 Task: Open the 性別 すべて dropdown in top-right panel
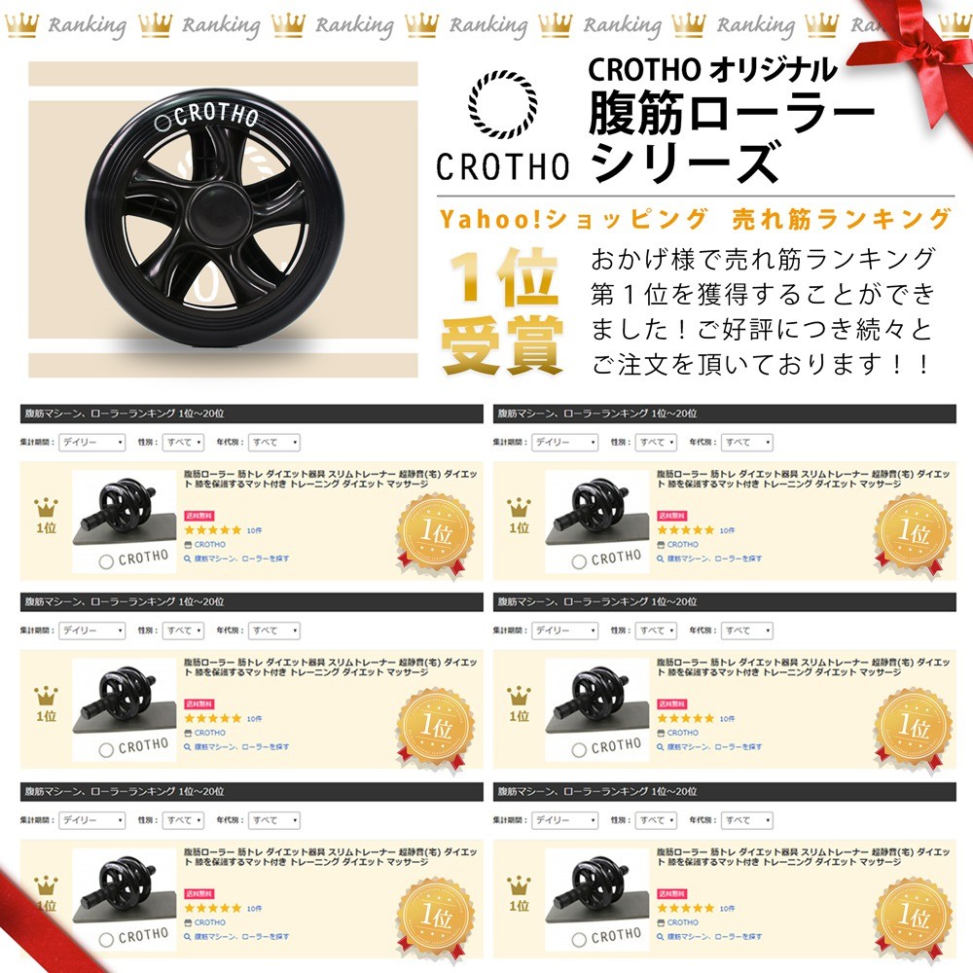(x=656, y=443)
